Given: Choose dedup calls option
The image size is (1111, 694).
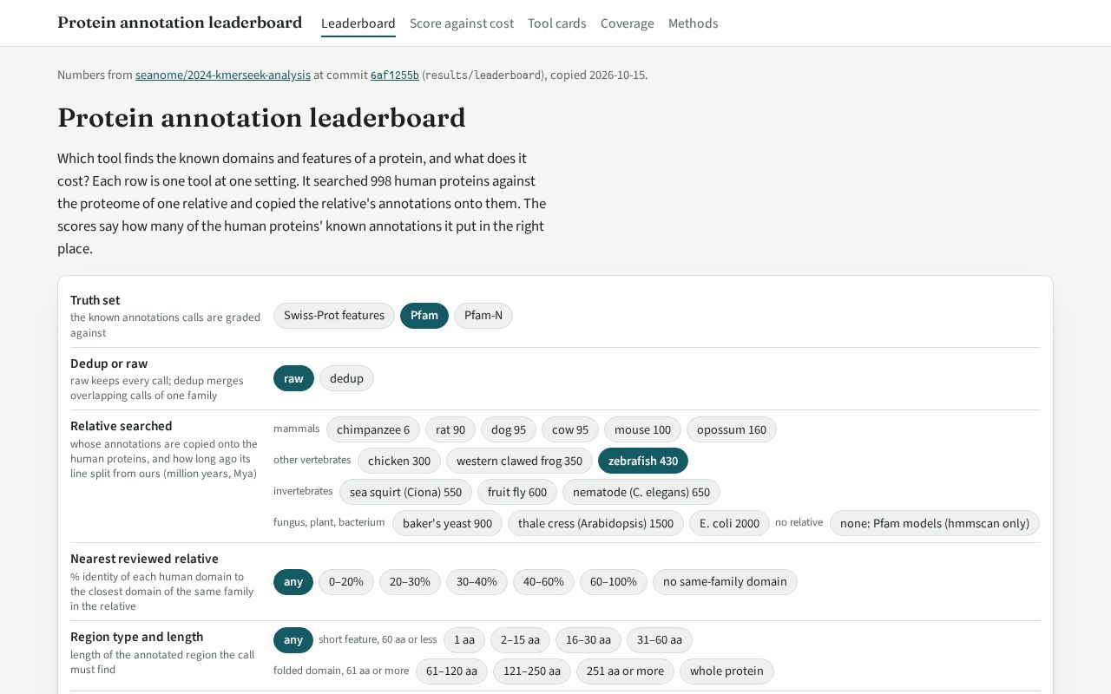Looking at the screenshot, I should click(x=346, y=378).
